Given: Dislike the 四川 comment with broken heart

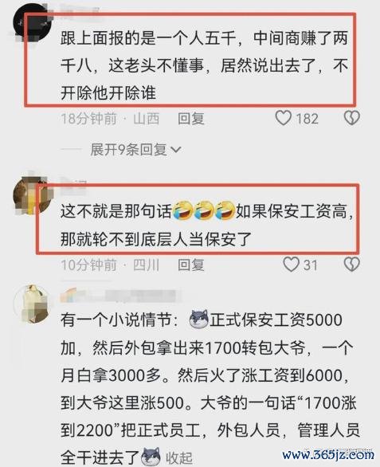Looking at the screenshot, I should 352,264.
